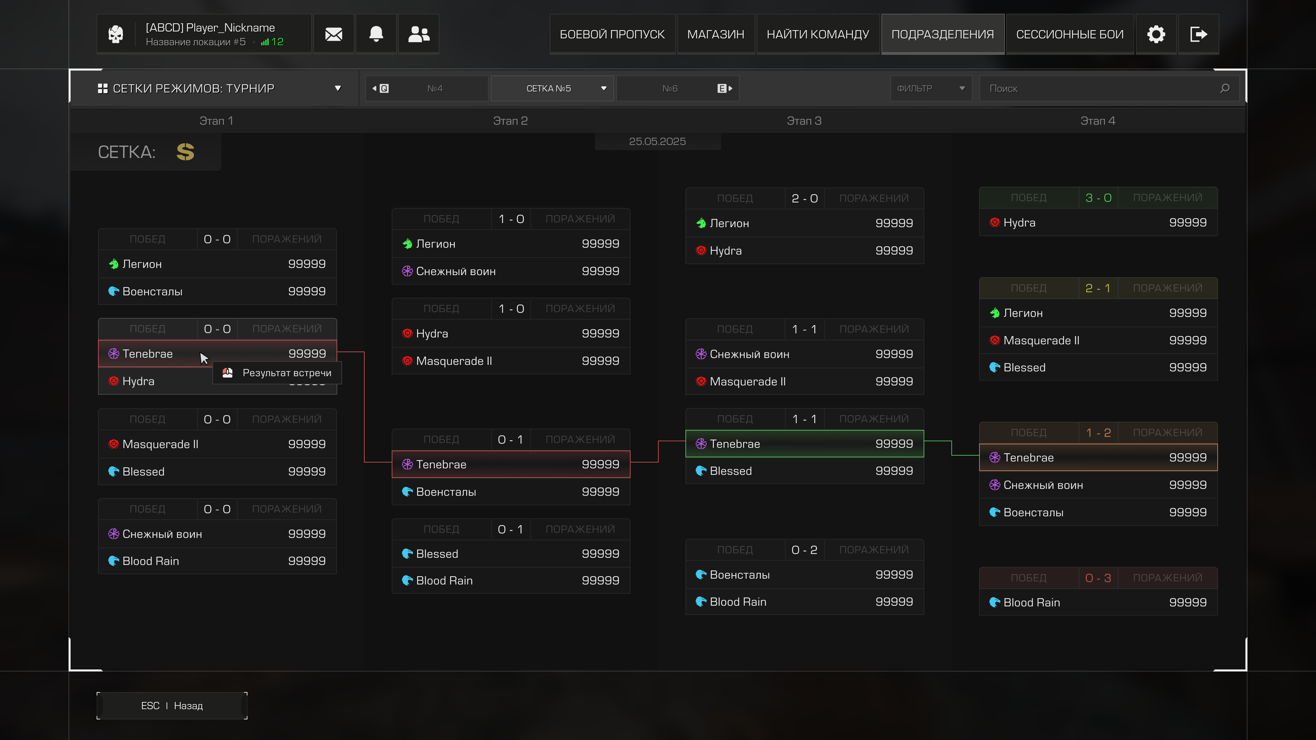Image resolution: width=1316 pixels, height=740 pixels.
Task: Click the search magnifier icon
Action: tap(1224, 88)
